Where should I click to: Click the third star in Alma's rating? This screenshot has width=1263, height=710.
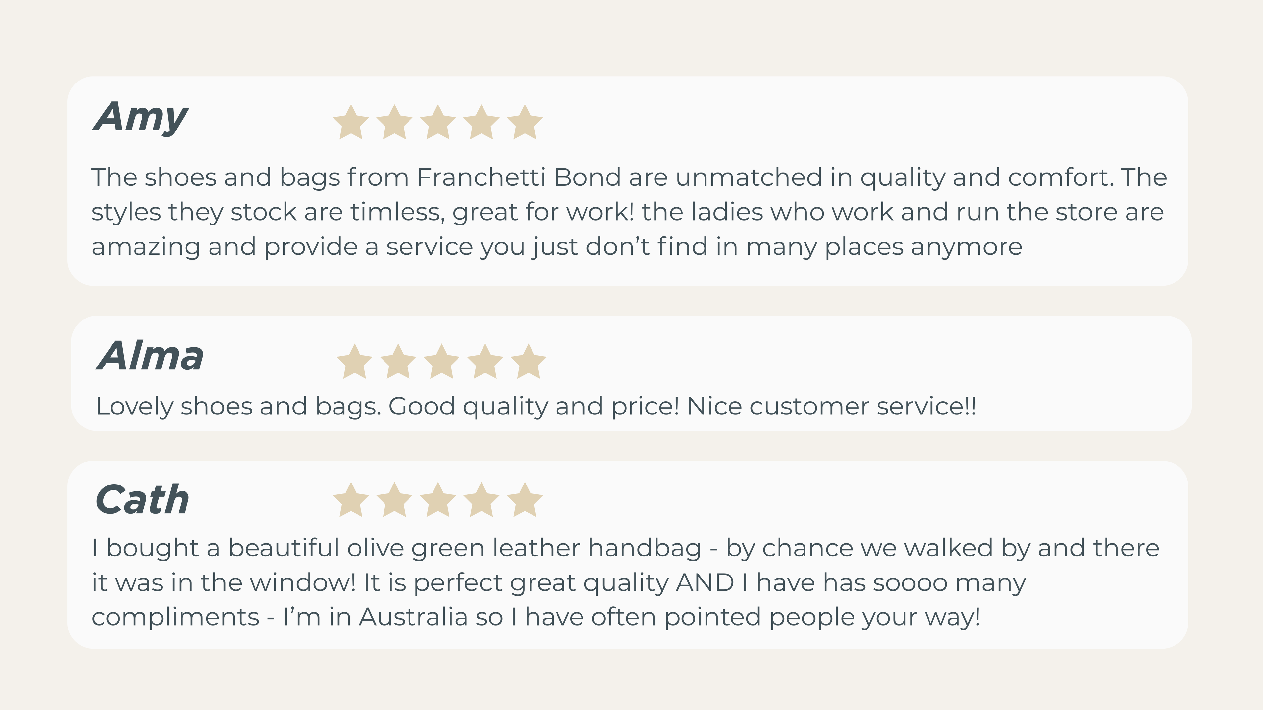442,362
